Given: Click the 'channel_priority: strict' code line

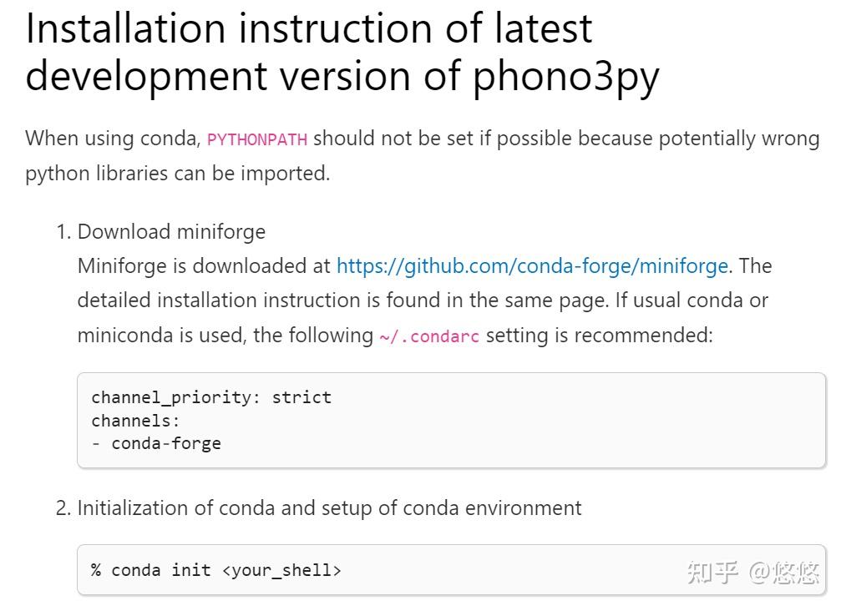Looking at the screenshot, I should (211, 397).
